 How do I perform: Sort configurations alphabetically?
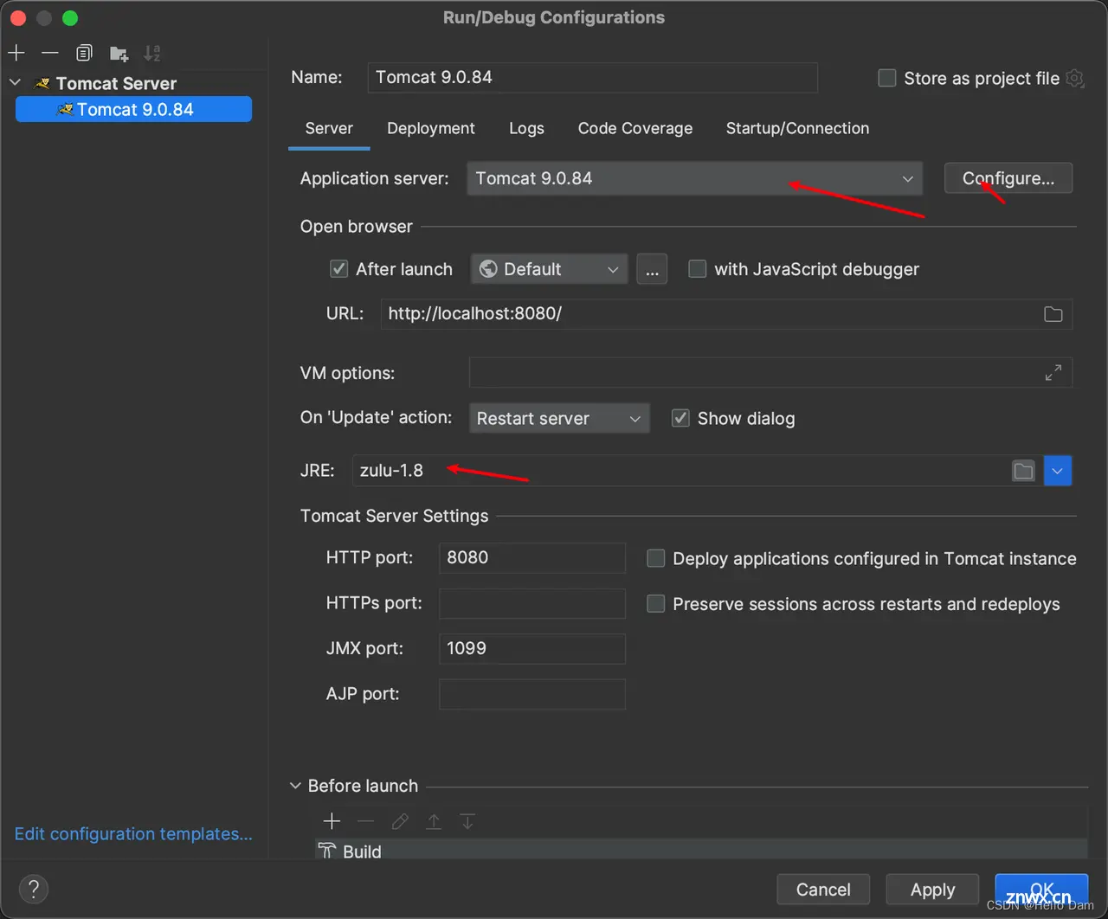pyautogui.click(x=152, y=53)
